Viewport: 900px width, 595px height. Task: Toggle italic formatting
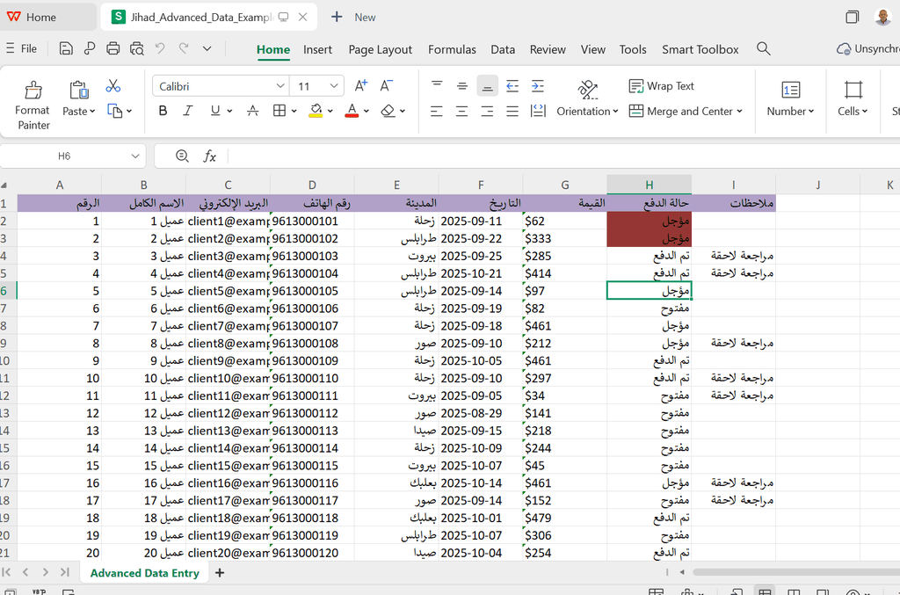point(187,111)
